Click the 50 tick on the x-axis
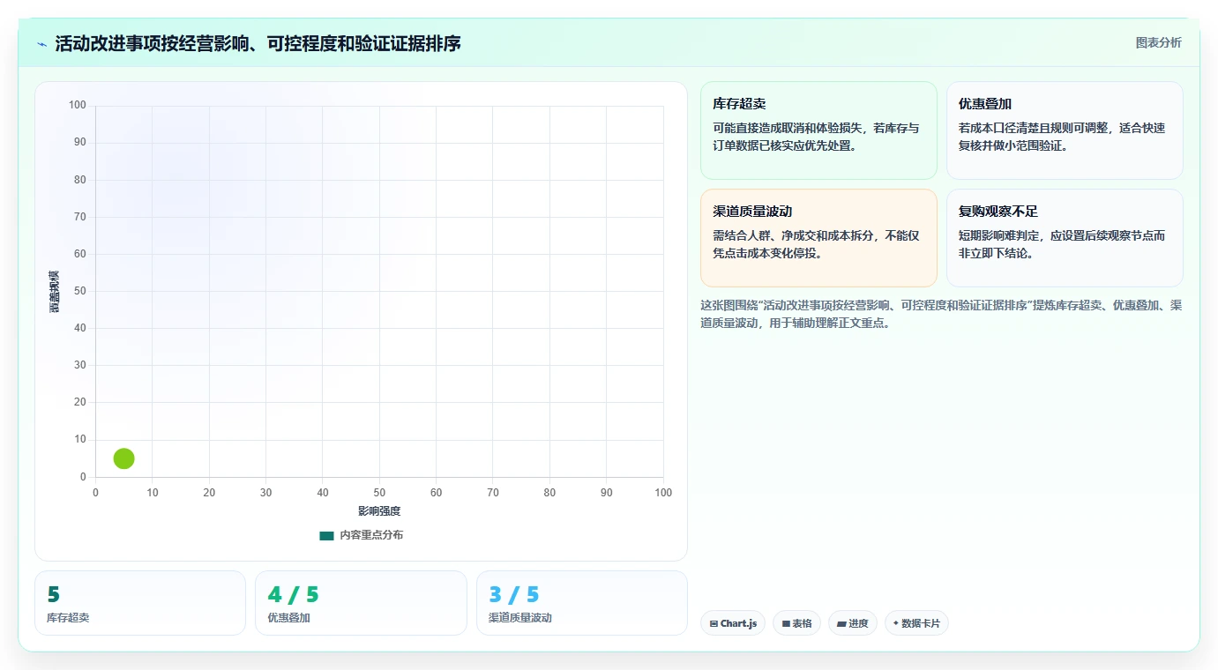The height and width of the screenshot is (670, 1218). [379, 493]
